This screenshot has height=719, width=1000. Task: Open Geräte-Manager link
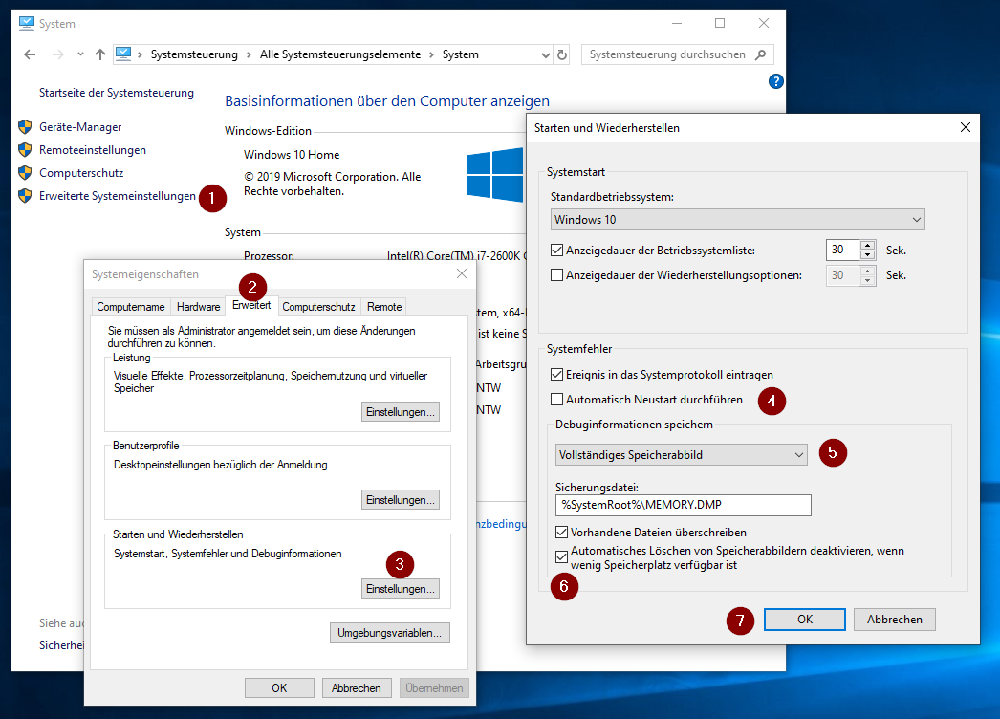click(80, 127)
